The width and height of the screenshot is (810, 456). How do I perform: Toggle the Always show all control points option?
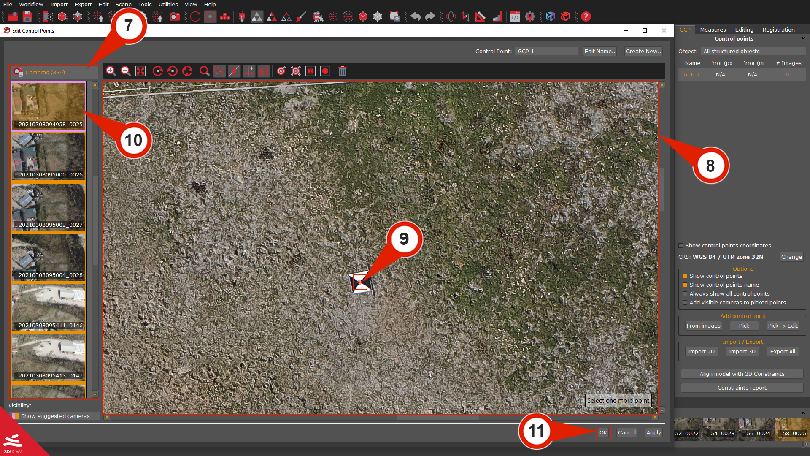[685, 293]
